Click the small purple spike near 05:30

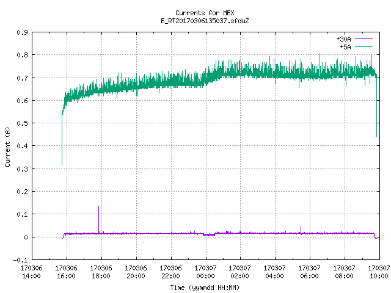point(301,230)
